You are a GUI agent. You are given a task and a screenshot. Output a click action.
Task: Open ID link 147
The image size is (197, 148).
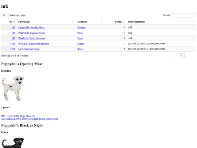[13, 27]
